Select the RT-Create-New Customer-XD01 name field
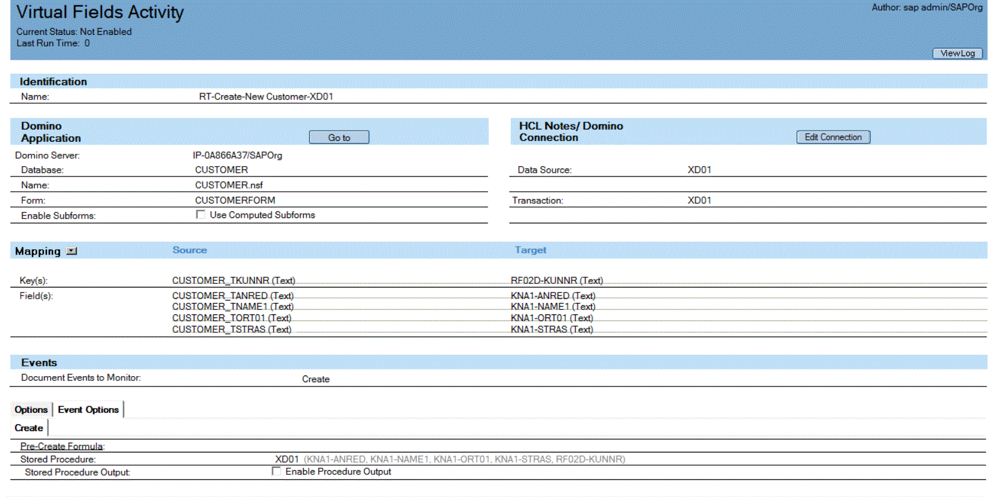 266,96
